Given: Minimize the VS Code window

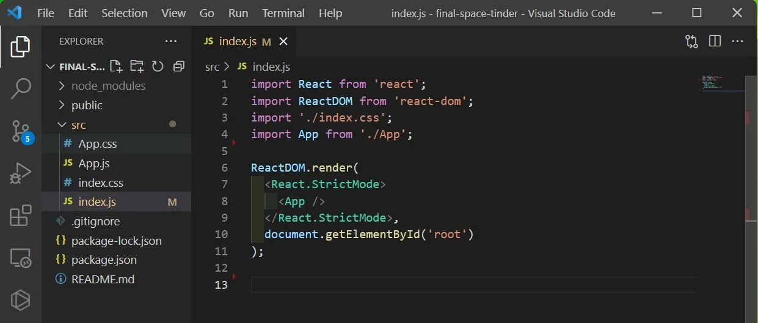Looking at the screenshot, I should click(x=656, y=13).
